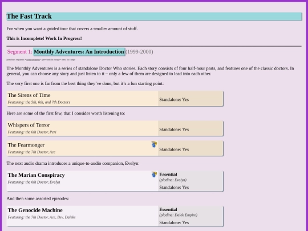Click 'previous in range' navigation text
This screenshot has width=308, height=231.
click(50, 59)
